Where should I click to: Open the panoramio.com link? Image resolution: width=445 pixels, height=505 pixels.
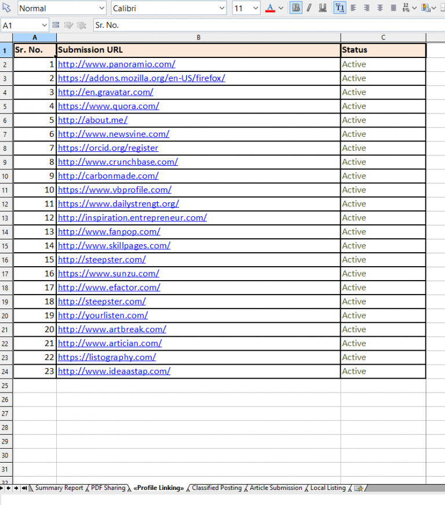116,64
